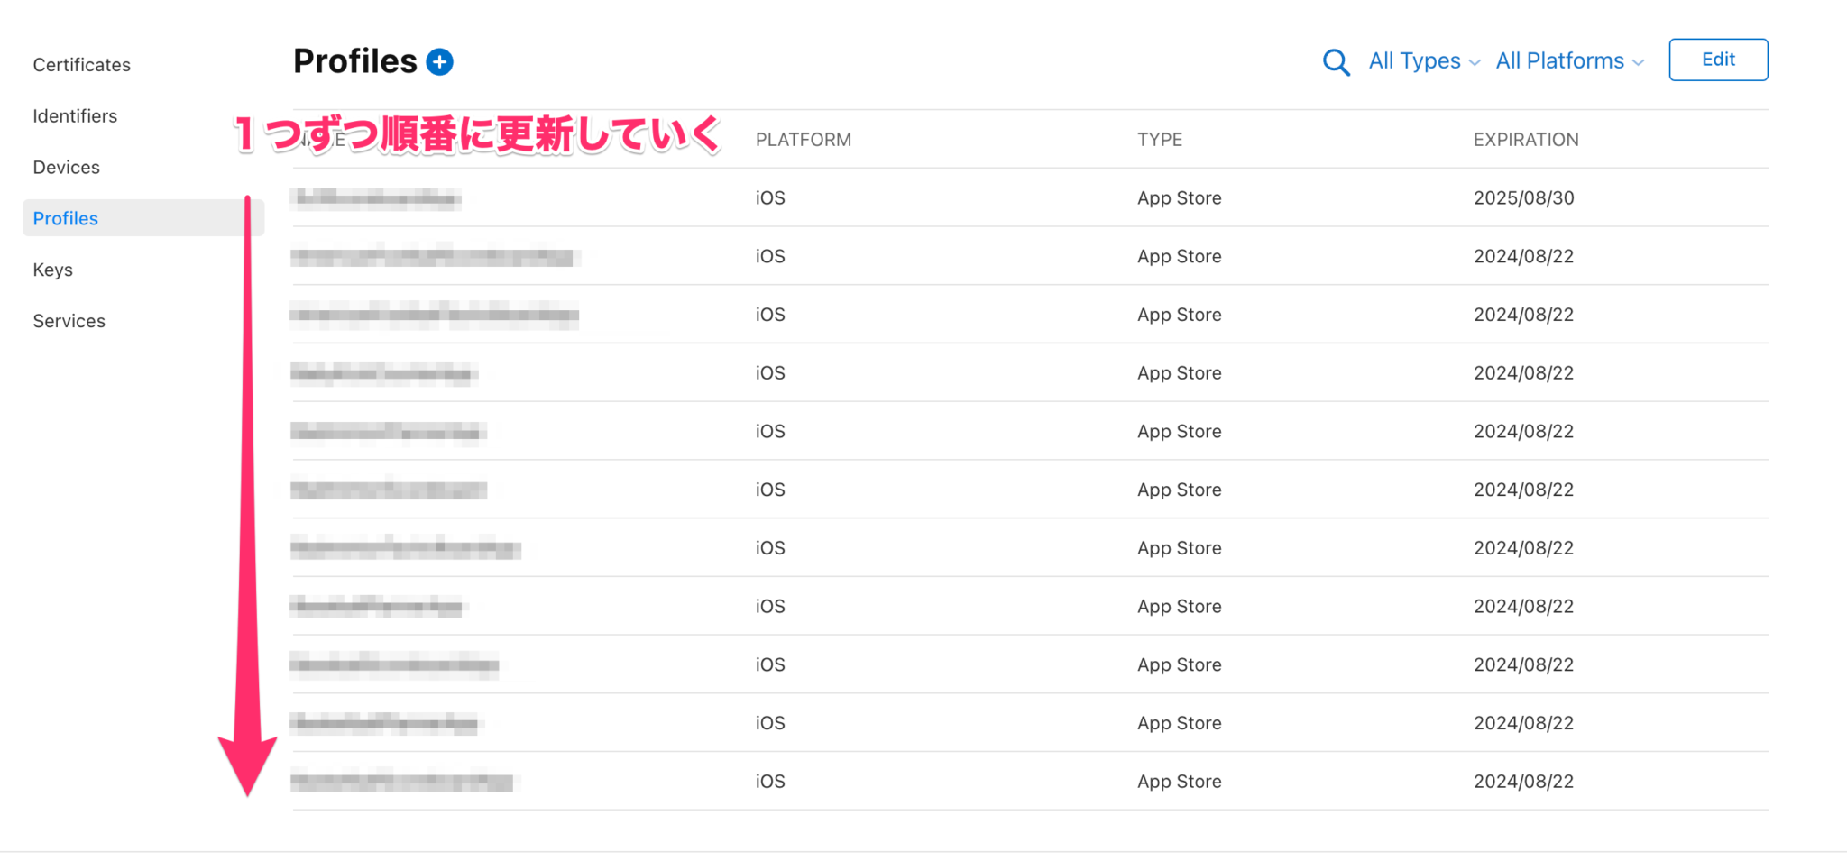Click the iOS label on the first row
This screenshot has height=861, width=1847.
coord(769,197)
